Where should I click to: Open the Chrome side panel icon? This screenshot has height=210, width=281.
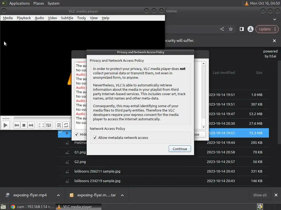click(241, 29)
